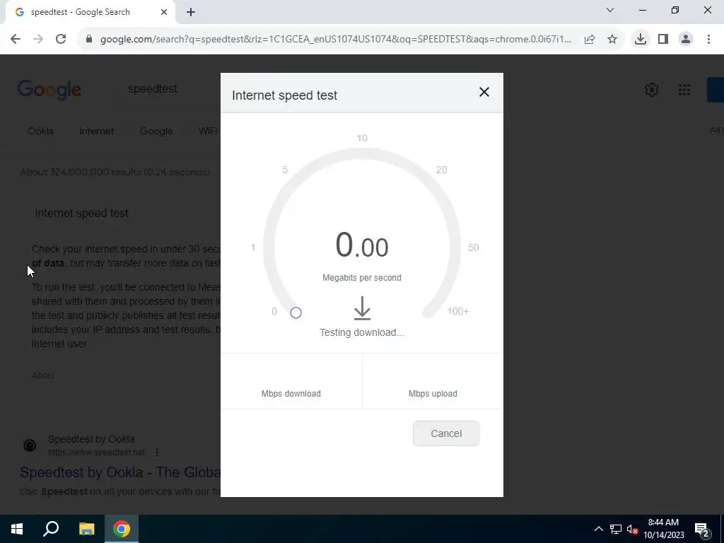Toggle the Chrome side panel
Viewport: 724px width, 543px height.
(663, 40)
